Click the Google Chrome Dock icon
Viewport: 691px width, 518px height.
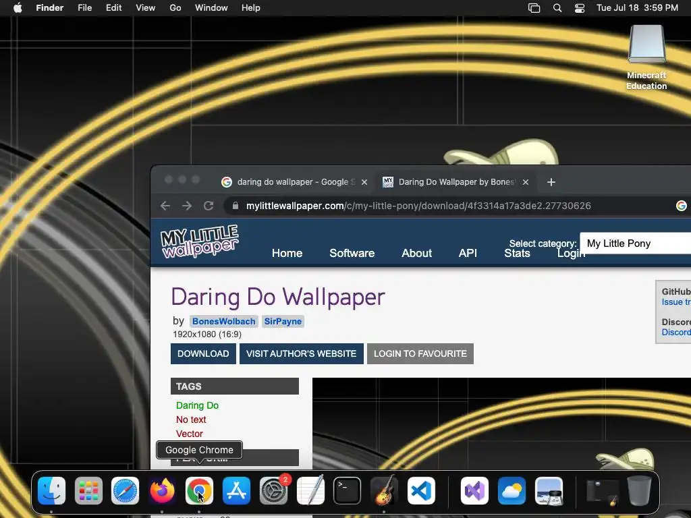tap(199, 491)
